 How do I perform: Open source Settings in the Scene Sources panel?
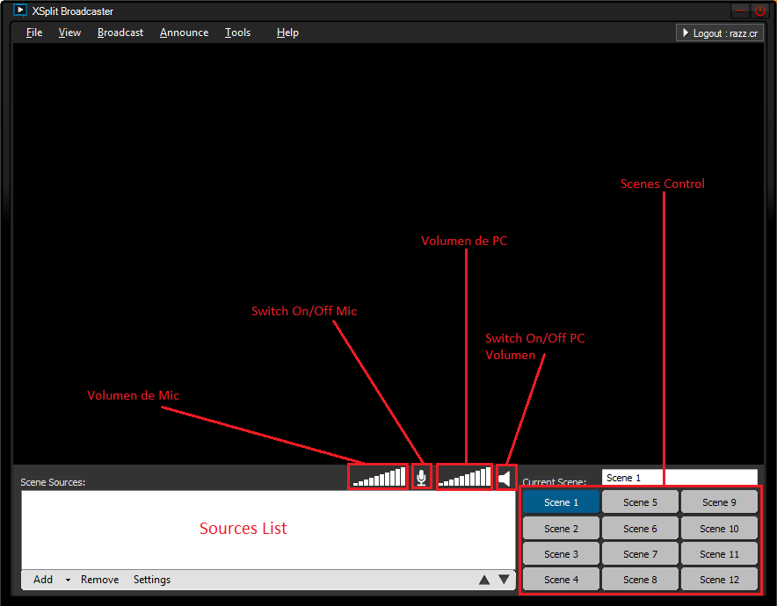pos(152,580)
